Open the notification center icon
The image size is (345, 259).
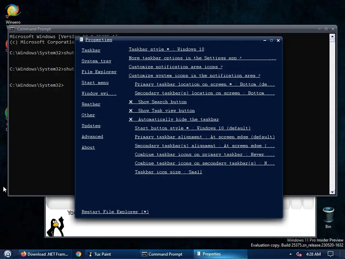click(330, 254)
